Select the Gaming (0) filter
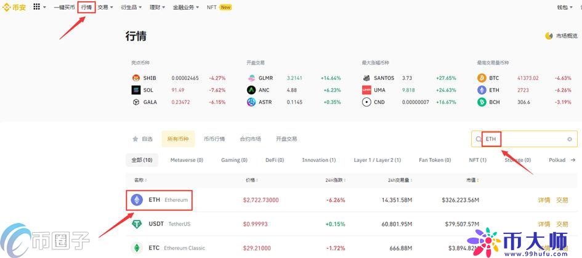The width and height of the screenshot is (582, 258). pos(234,160)
